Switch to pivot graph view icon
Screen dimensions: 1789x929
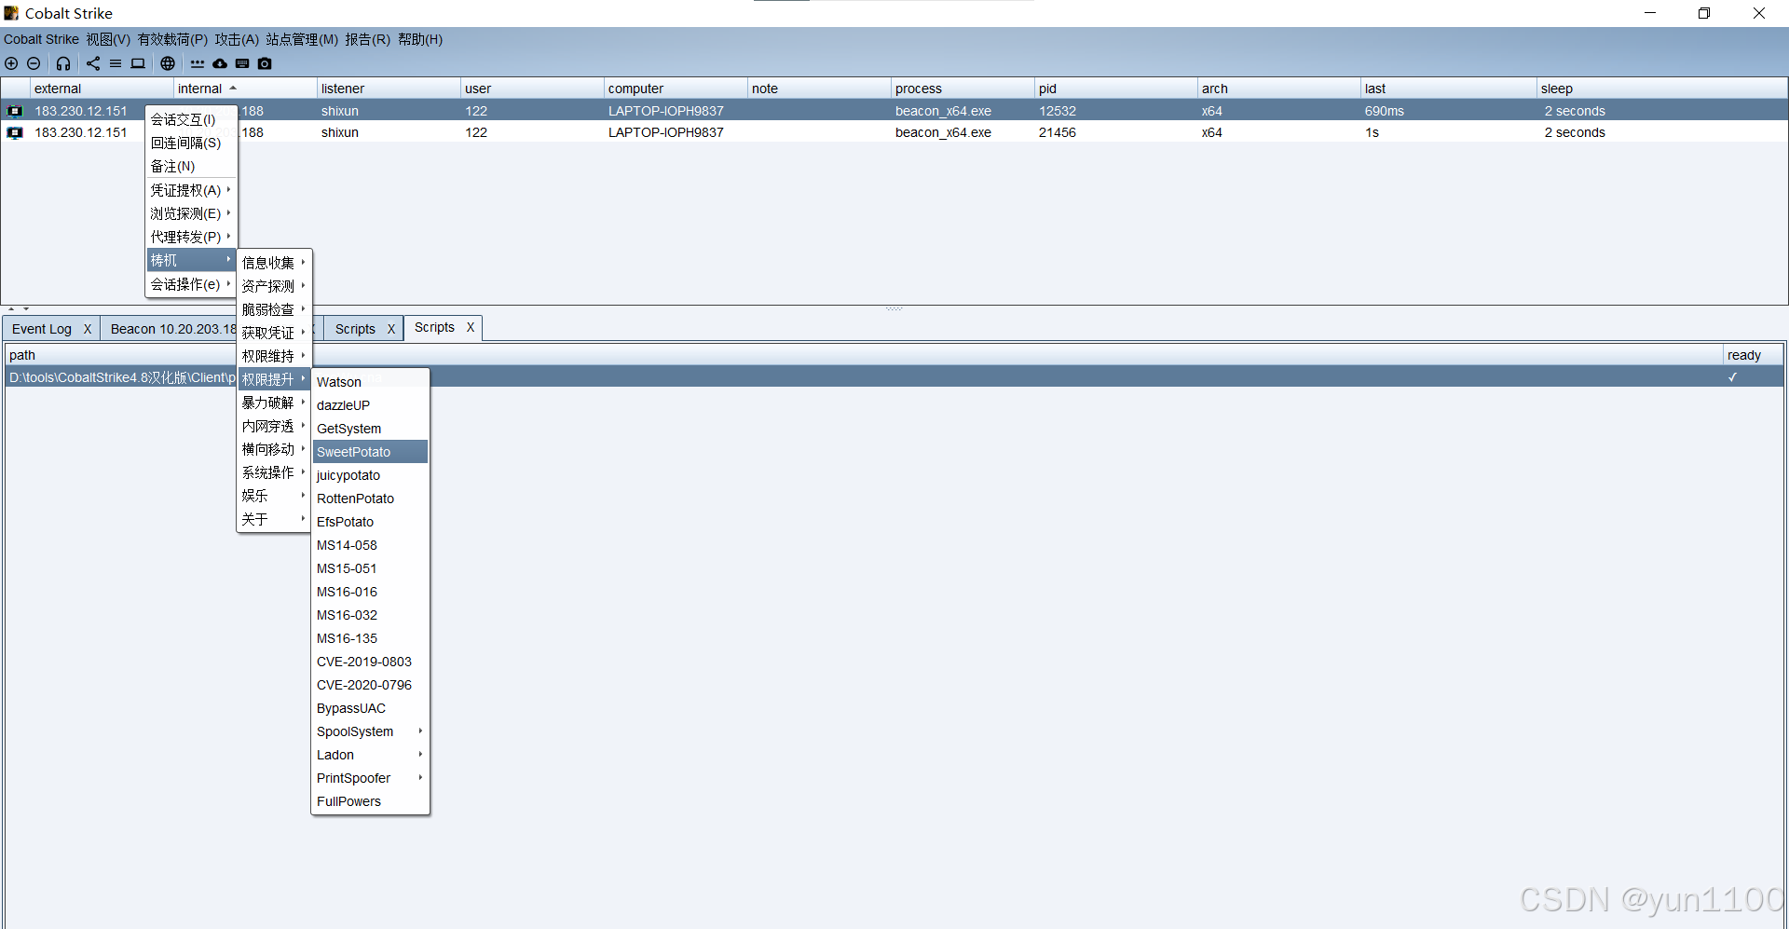coord(93,63)
